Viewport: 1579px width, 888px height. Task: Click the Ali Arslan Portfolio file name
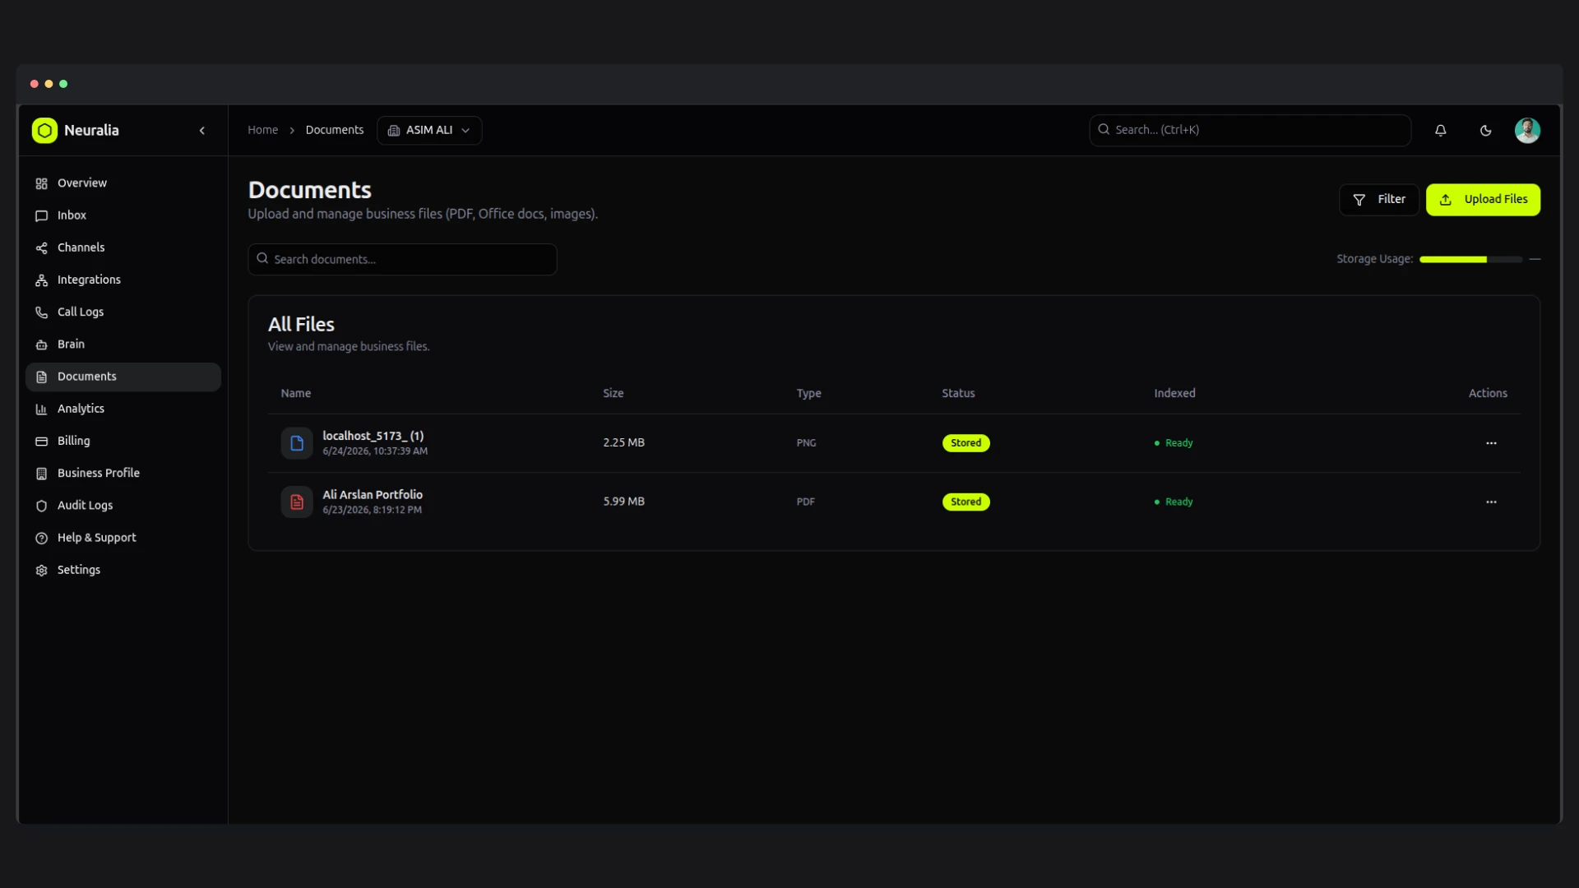[373, 495]
